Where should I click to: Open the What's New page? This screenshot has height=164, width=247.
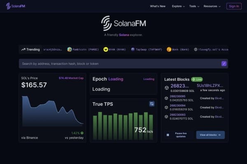coord(158,6)
